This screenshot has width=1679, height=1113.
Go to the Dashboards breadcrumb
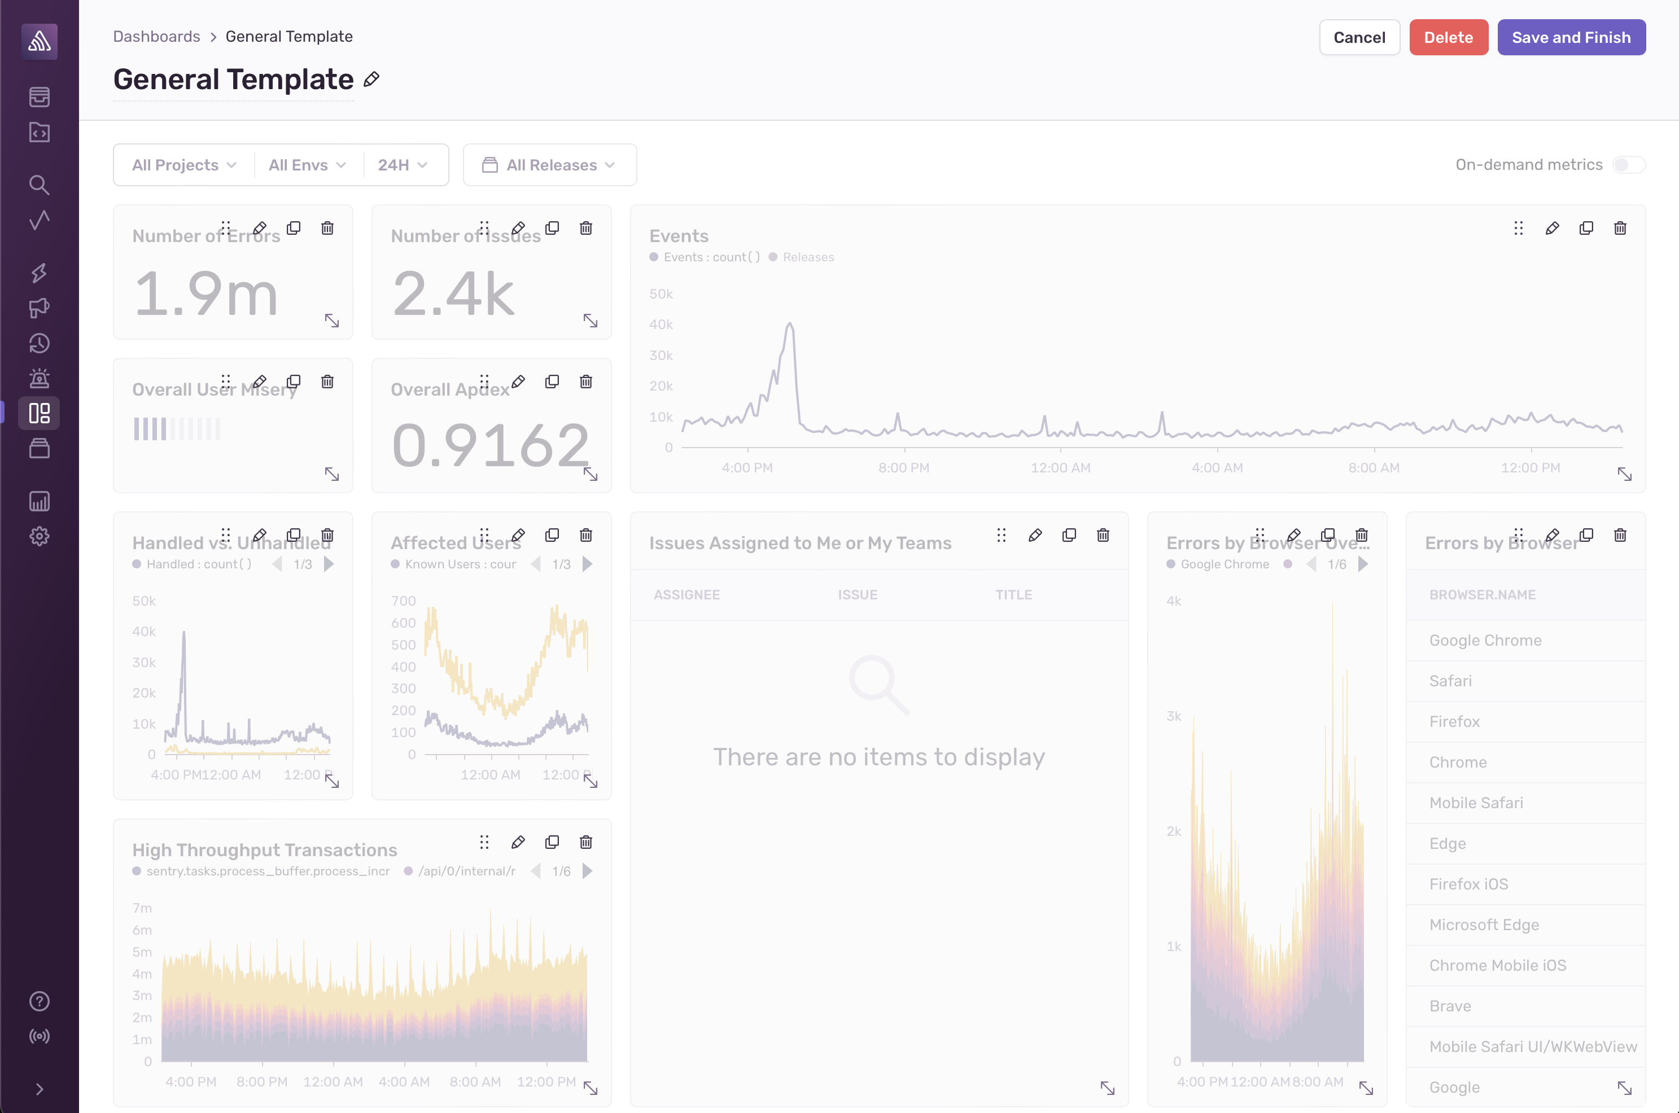tap(156, 36)
